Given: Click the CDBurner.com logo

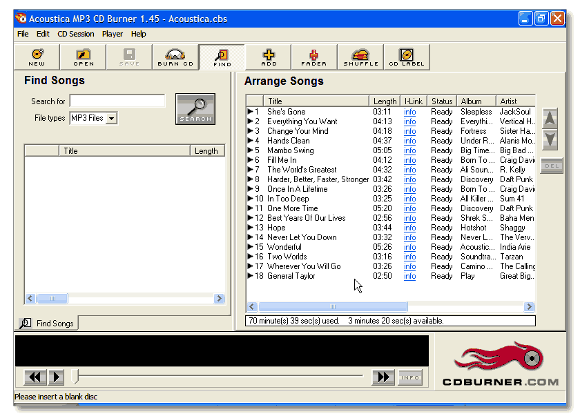Looking at the screenshot, I should point(501,364).
